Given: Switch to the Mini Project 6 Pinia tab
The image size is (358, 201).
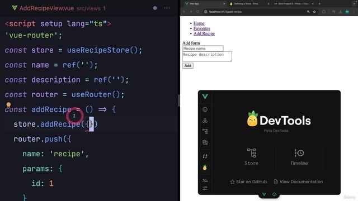Looking at the screenshot, I should click(293, 4).
